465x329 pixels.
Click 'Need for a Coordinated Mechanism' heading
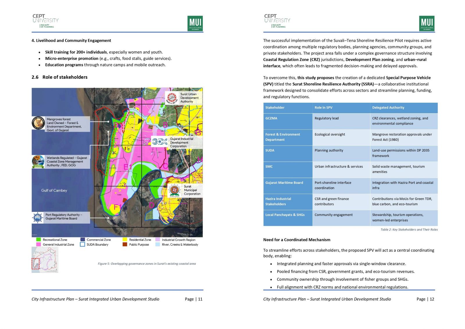click(297, 240)
